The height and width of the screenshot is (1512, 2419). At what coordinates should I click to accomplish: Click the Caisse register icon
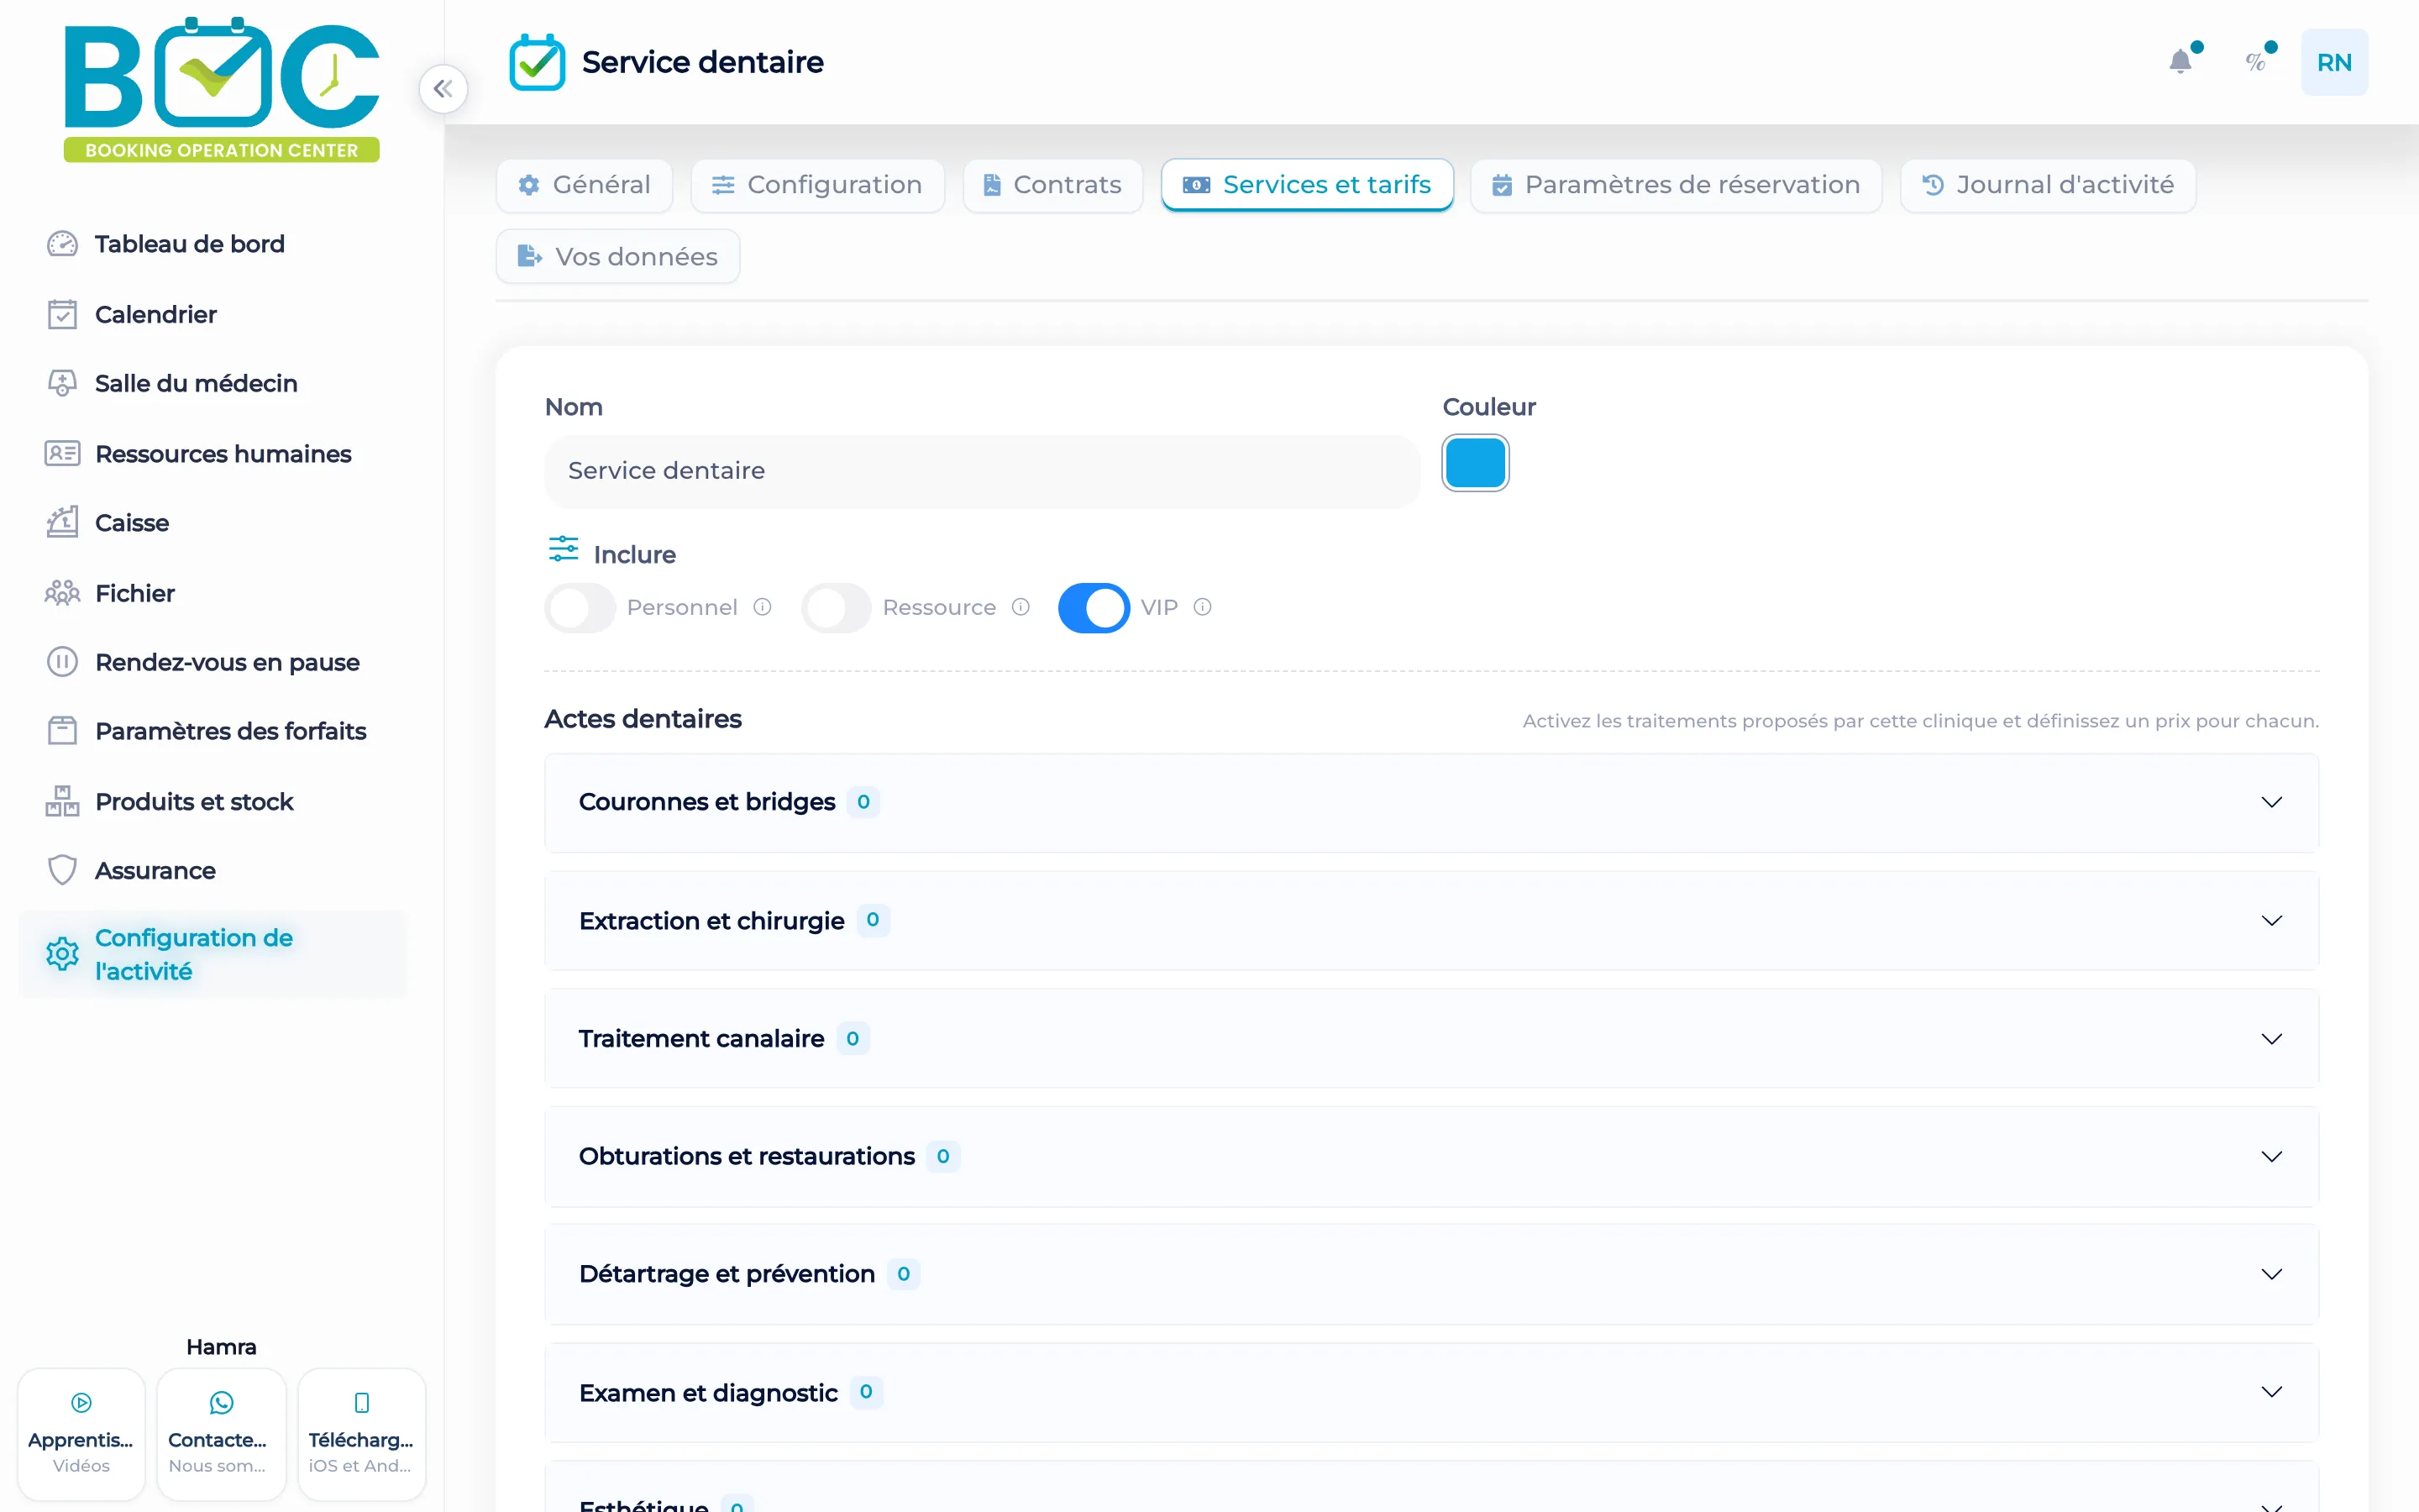tap(62, 522)
